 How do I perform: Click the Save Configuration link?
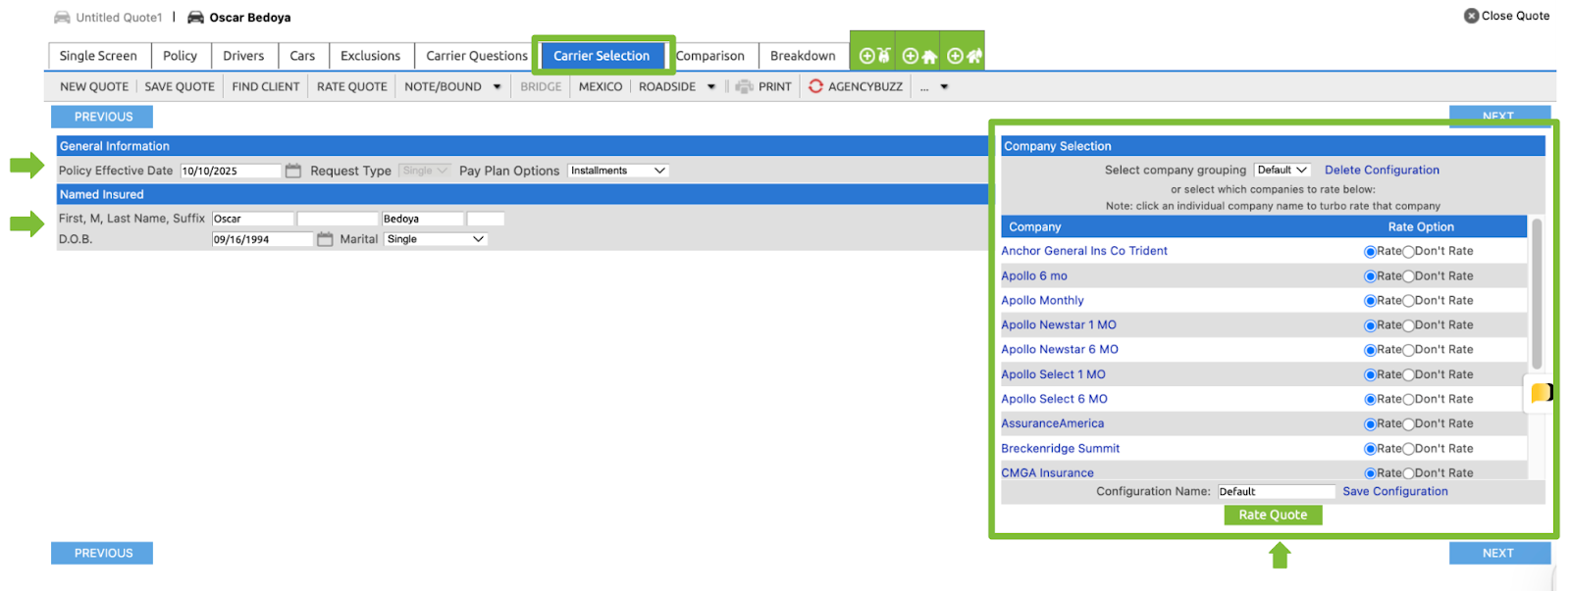coord(1394,492)
